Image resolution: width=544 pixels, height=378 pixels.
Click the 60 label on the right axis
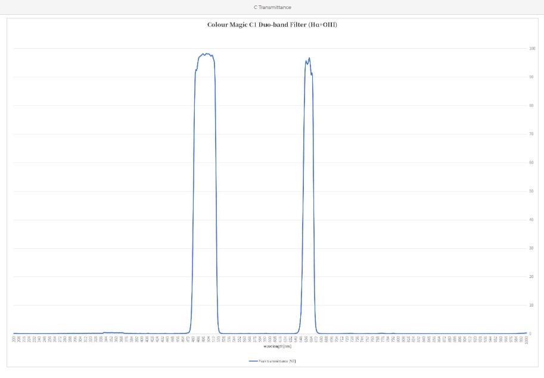click(531, 163)
